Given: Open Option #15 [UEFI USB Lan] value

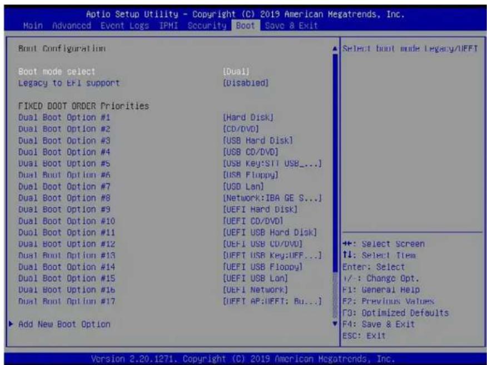Looking at the screenshot, I should click(x=255, y=278).
